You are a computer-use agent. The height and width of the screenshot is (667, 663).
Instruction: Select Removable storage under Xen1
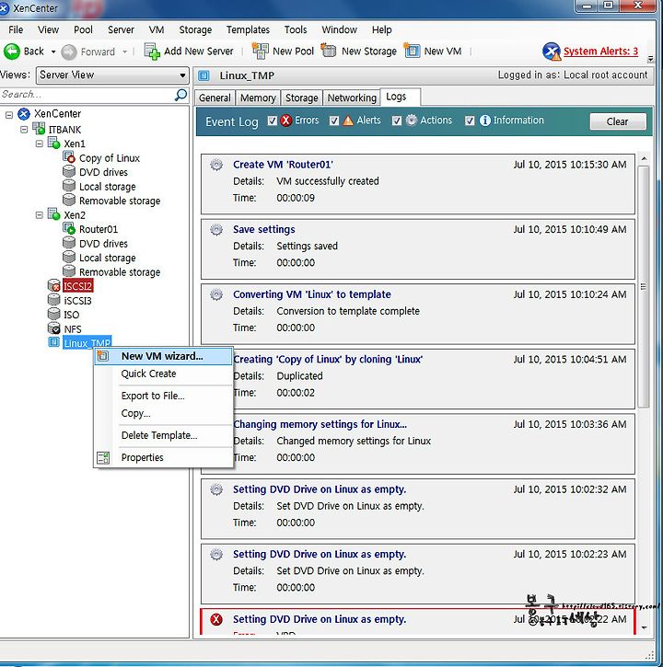120,201
